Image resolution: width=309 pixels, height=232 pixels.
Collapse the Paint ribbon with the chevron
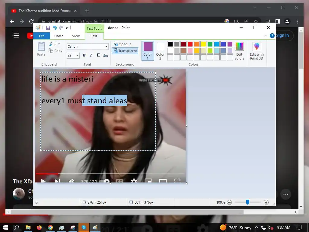(266, 36)
